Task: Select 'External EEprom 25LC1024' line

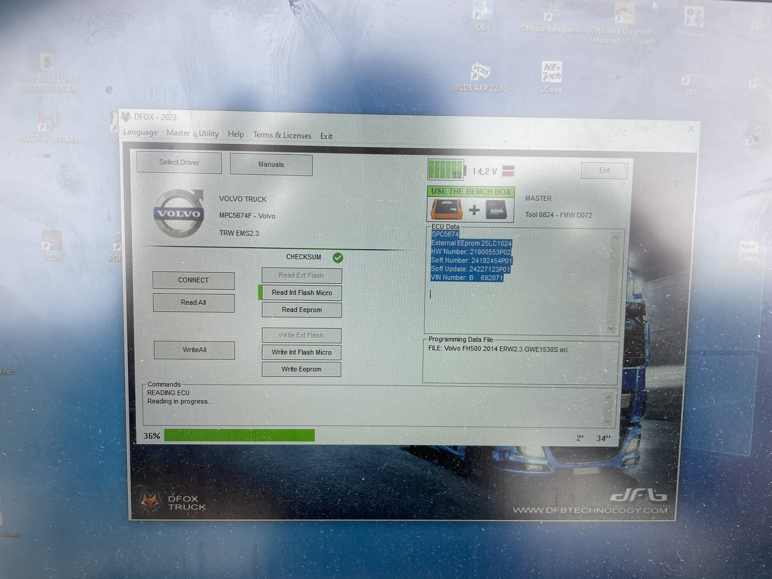Action: [x=471, y=243]
